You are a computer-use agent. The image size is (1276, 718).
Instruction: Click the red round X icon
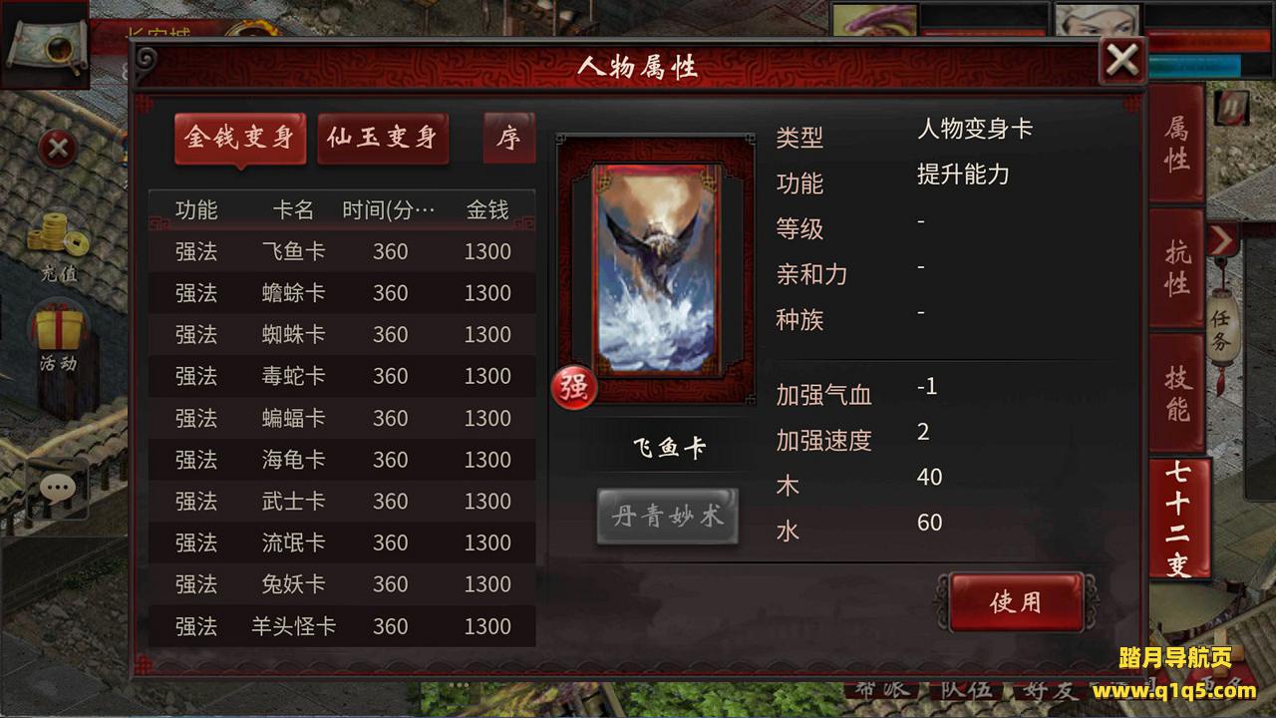pyautogui.click(x=58, y=149)
